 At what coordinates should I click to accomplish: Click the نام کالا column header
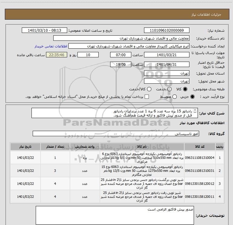coord(142,146)
